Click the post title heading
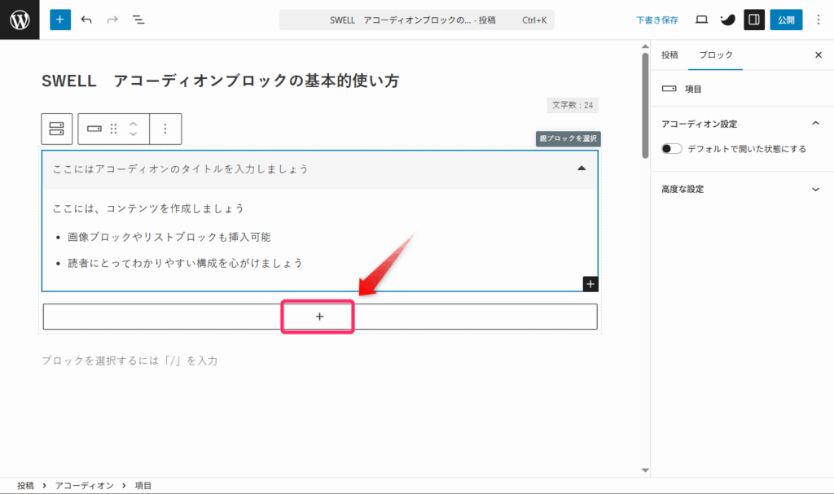Screen dimensions: 834x494 220,81
